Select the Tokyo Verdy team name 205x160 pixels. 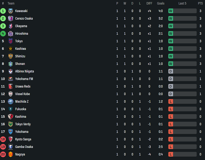pyautogui.click(x=23, y=124)
